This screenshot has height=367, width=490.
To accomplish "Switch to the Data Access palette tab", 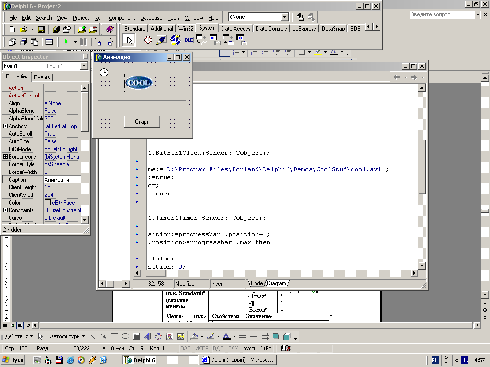I will coord(235,29).
